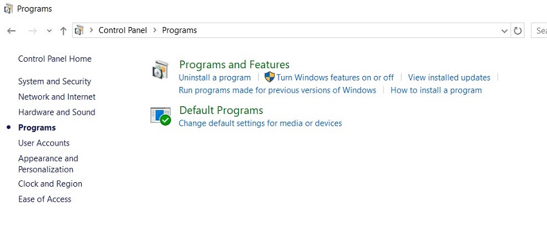The image size is (547, 235).
Task: Select the Control Panel breadcrumb
Action: 123,30
